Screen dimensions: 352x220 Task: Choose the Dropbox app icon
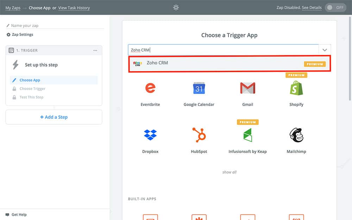click(x=150, y=135)
